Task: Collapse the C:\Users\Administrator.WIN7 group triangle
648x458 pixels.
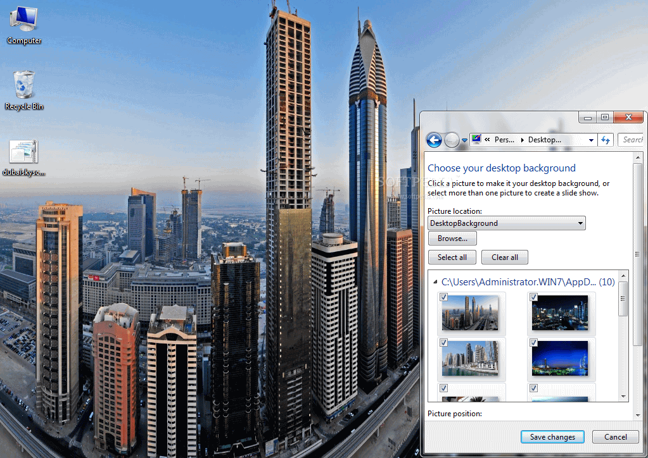Action: pyautogui.click(x=435, y=282)
